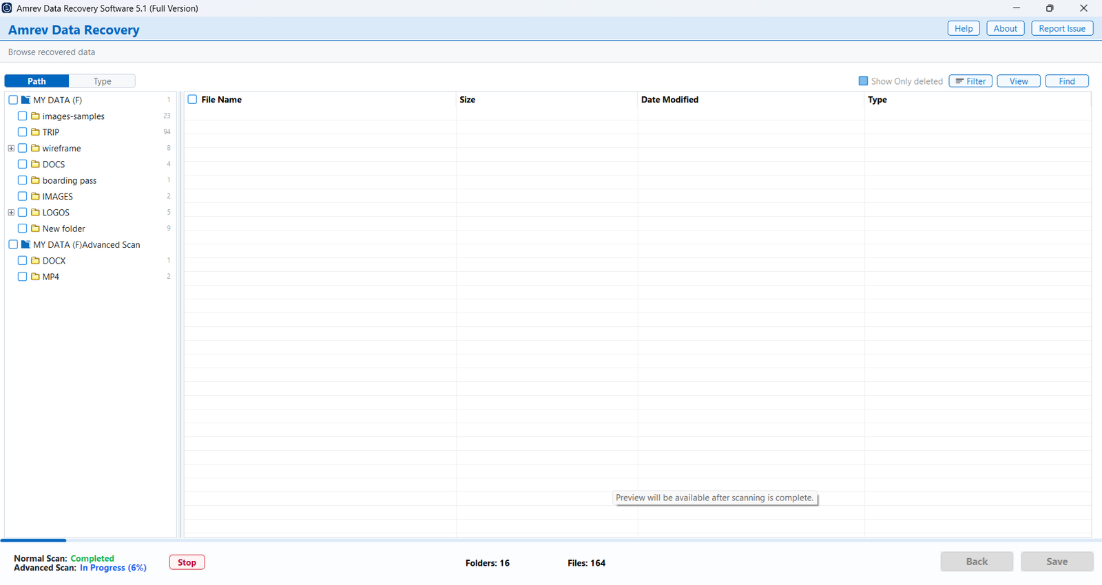This screenshot has height=585, width=1102.
Task: Check the images-samples folder checkbox
Action: tap(23, 116)
